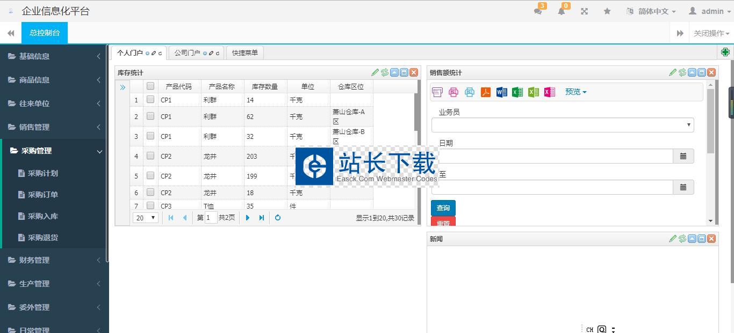Open the page size dropdown showing 20
734x333 pixels.
pos(145,218)
